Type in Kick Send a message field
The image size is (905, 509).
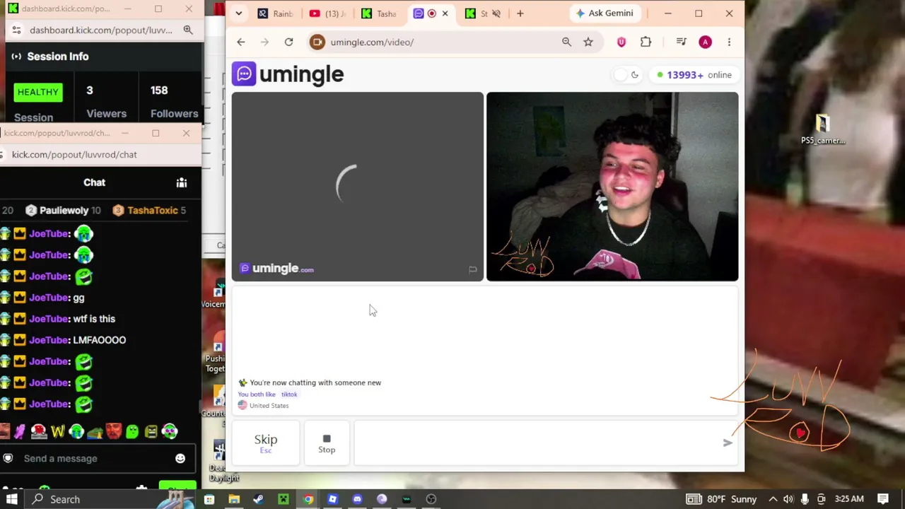pyautogui.click(x=96, y=459)
